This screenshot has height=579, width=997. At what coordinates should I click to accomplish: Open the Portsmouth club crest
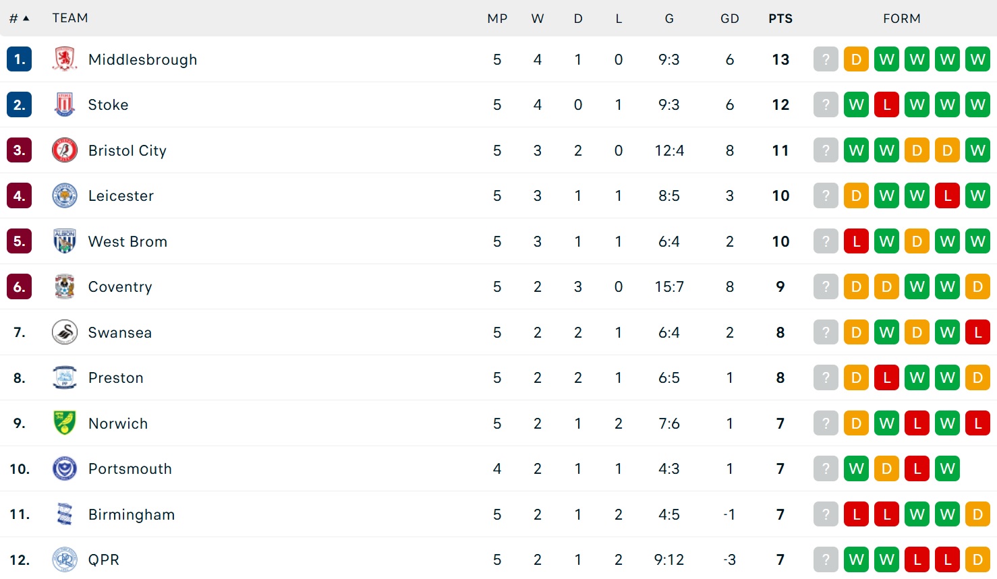(65, 468)
